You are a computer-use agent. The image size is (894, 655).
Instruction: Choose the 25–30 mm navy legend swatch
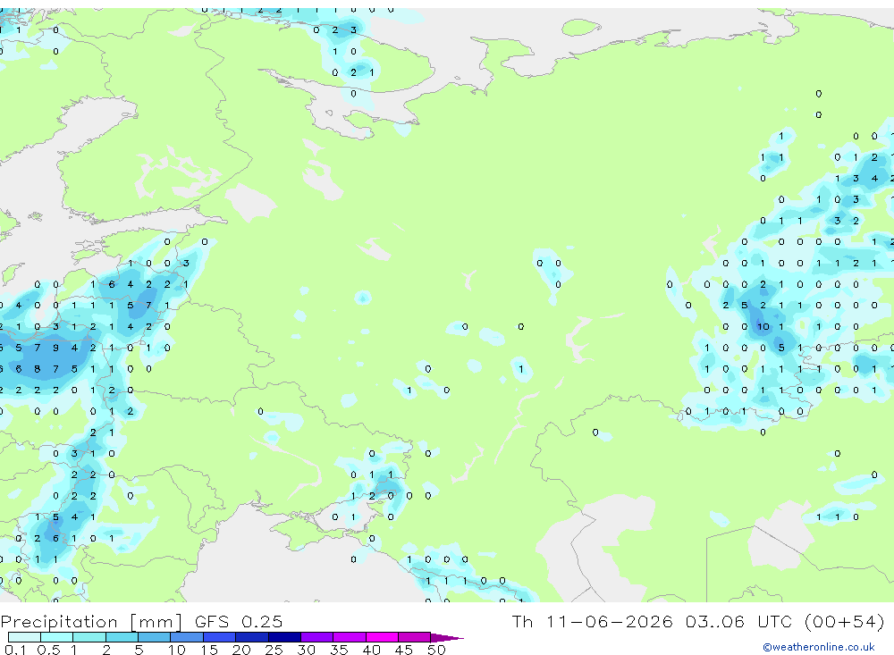(x=284, y=637)
